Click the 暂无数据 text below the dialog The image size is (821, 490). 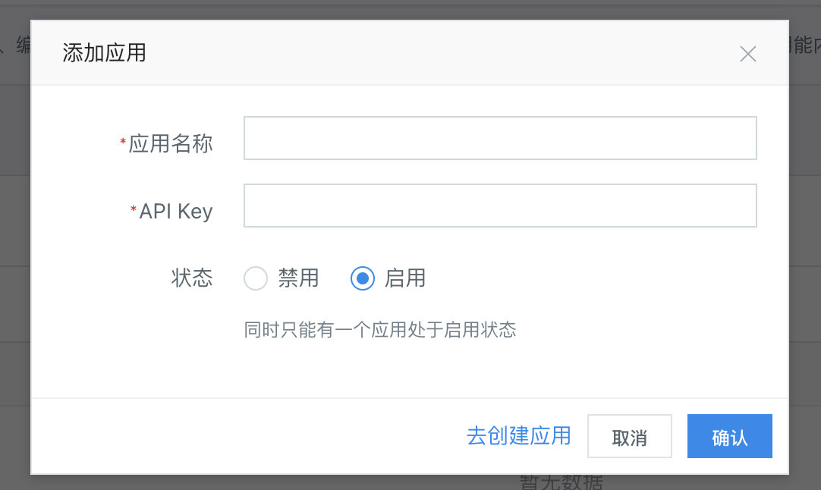(561, 482)
